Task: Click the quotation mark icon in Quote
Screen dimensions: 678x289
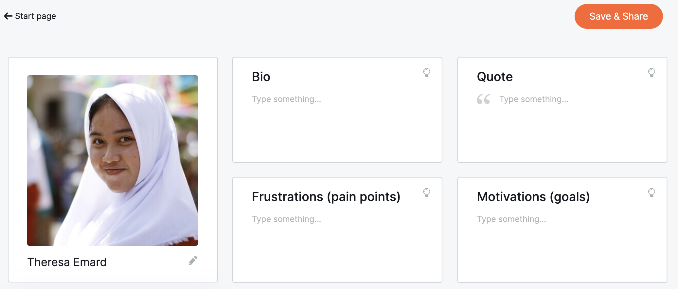Action: coord(483,99)
